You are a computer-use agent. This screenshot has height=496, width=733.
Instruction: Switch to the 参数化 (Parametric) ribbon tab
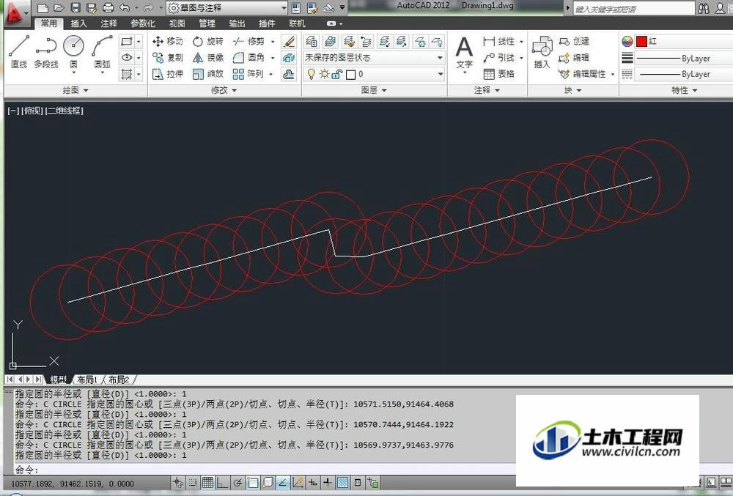coord(143,23)
